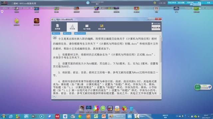213x119 pixels.
Task: Open Baidu cloud icon in taskbar
Action: [x=129, y=116]
